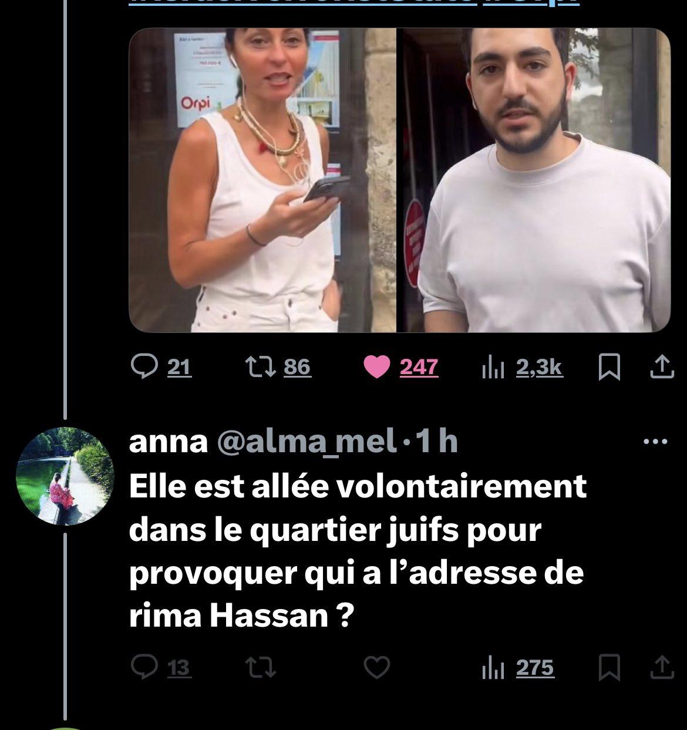Like anna's reply with the heart icon
The height and width of the screenshot is (730, 687).
(378, 668)
